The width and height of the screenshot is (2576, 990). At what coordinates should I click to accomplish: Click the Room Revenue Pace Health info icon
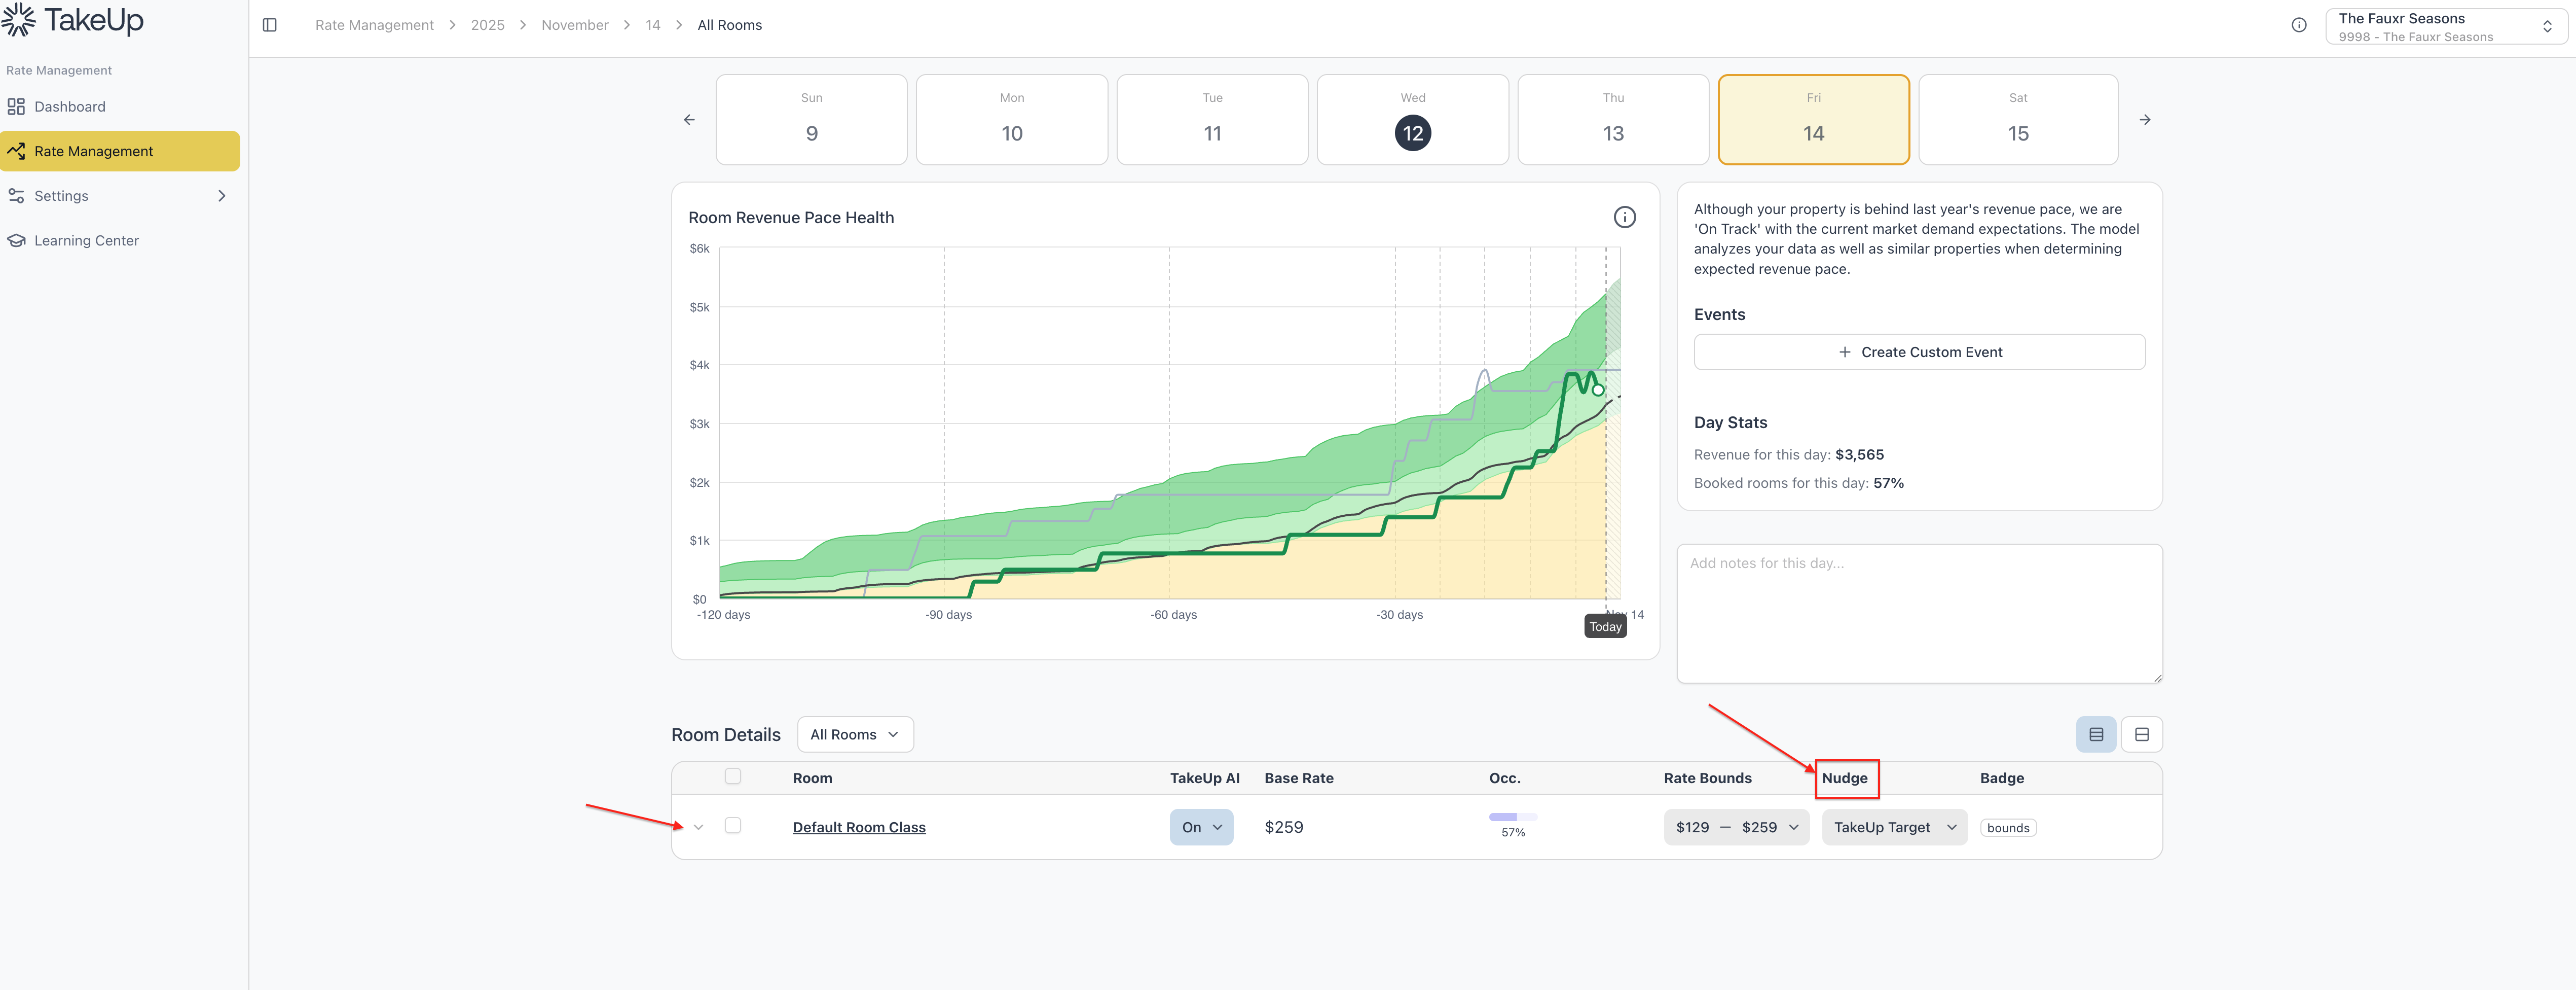click(1624, 217)
